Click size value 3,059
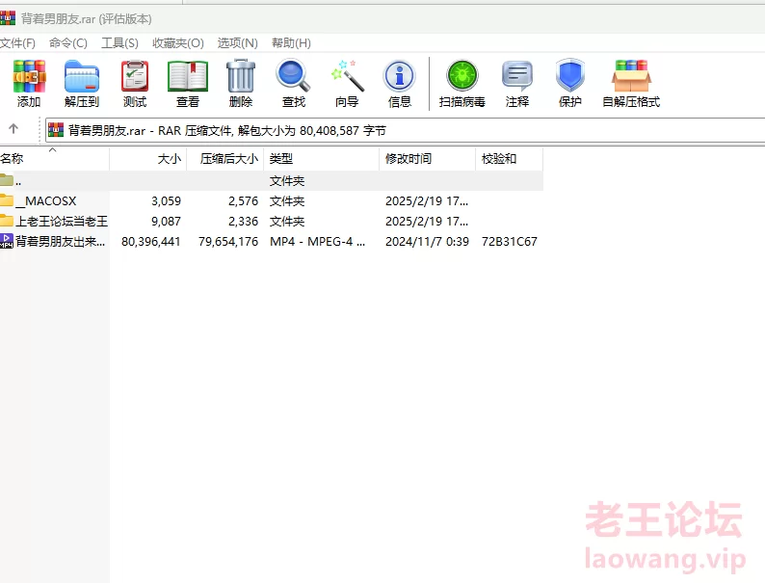 coord(166,201)
